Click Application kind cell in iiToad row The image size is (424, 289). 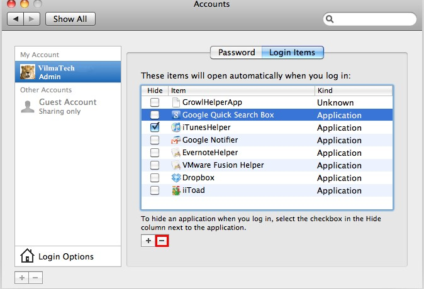(x=339, y=191)
